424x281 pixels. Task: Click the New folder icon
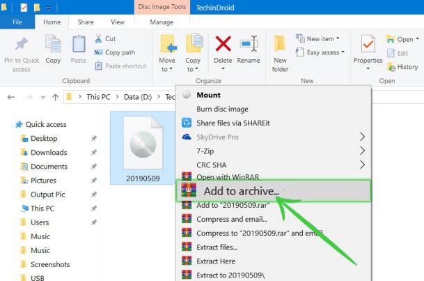click(280, 43)
